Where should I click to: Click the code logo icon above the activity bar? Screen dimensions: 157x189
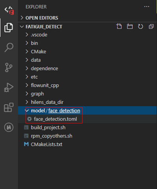pos(9,10)
